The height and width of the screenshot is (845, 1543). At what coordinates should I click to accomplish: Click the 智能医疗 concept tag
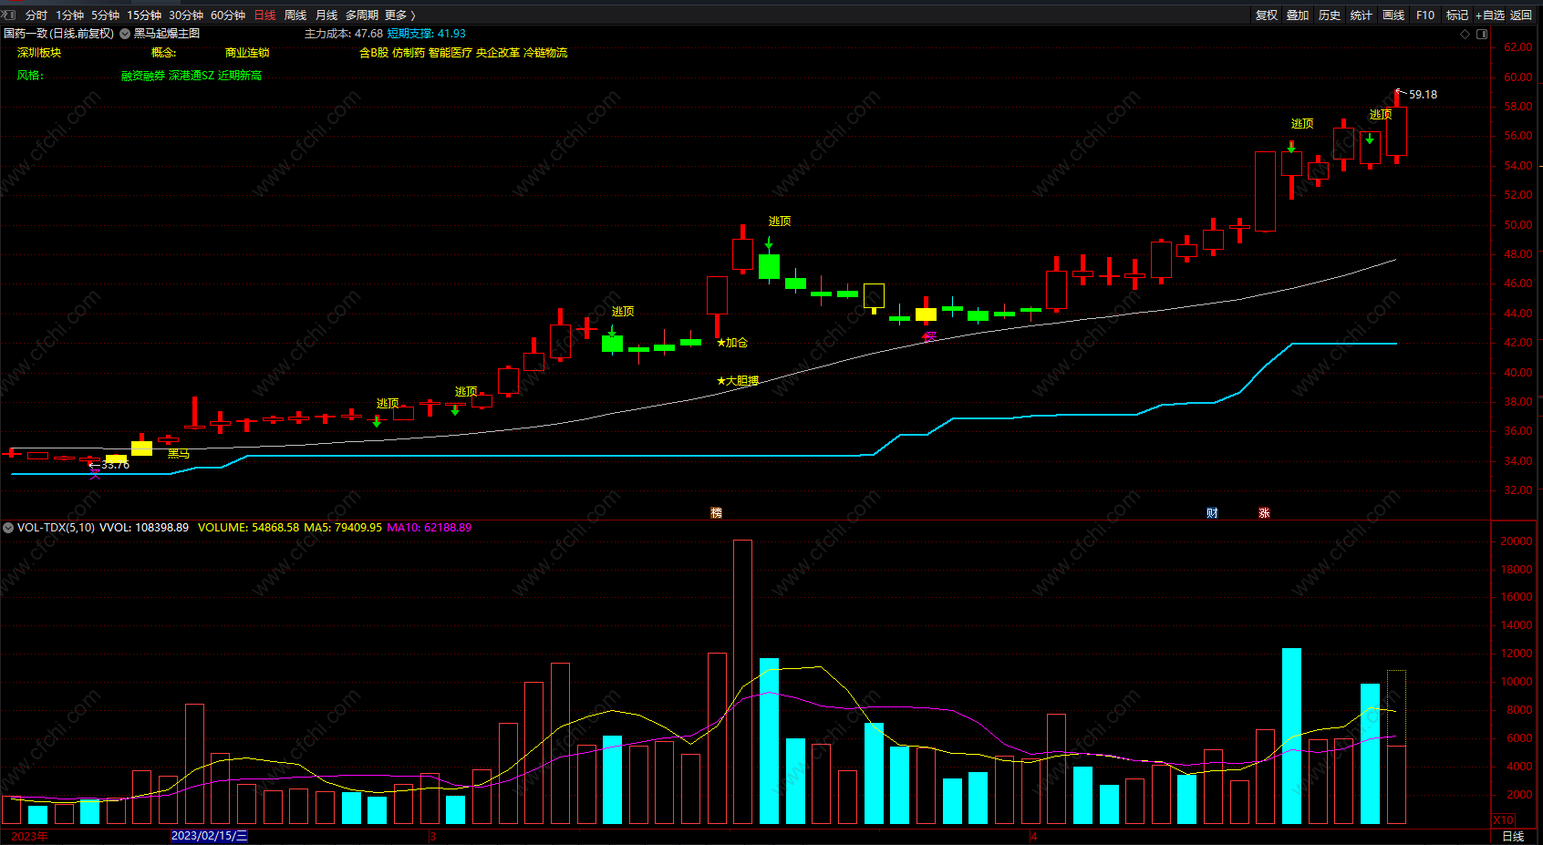click(450, 53)
